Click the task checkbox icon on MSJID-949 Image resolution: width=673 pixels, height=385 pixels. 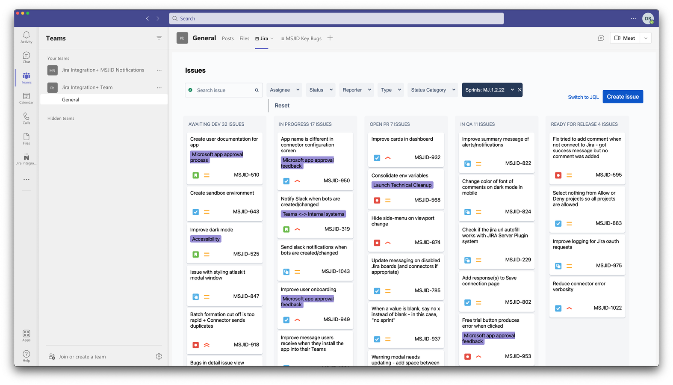(286, 320)
